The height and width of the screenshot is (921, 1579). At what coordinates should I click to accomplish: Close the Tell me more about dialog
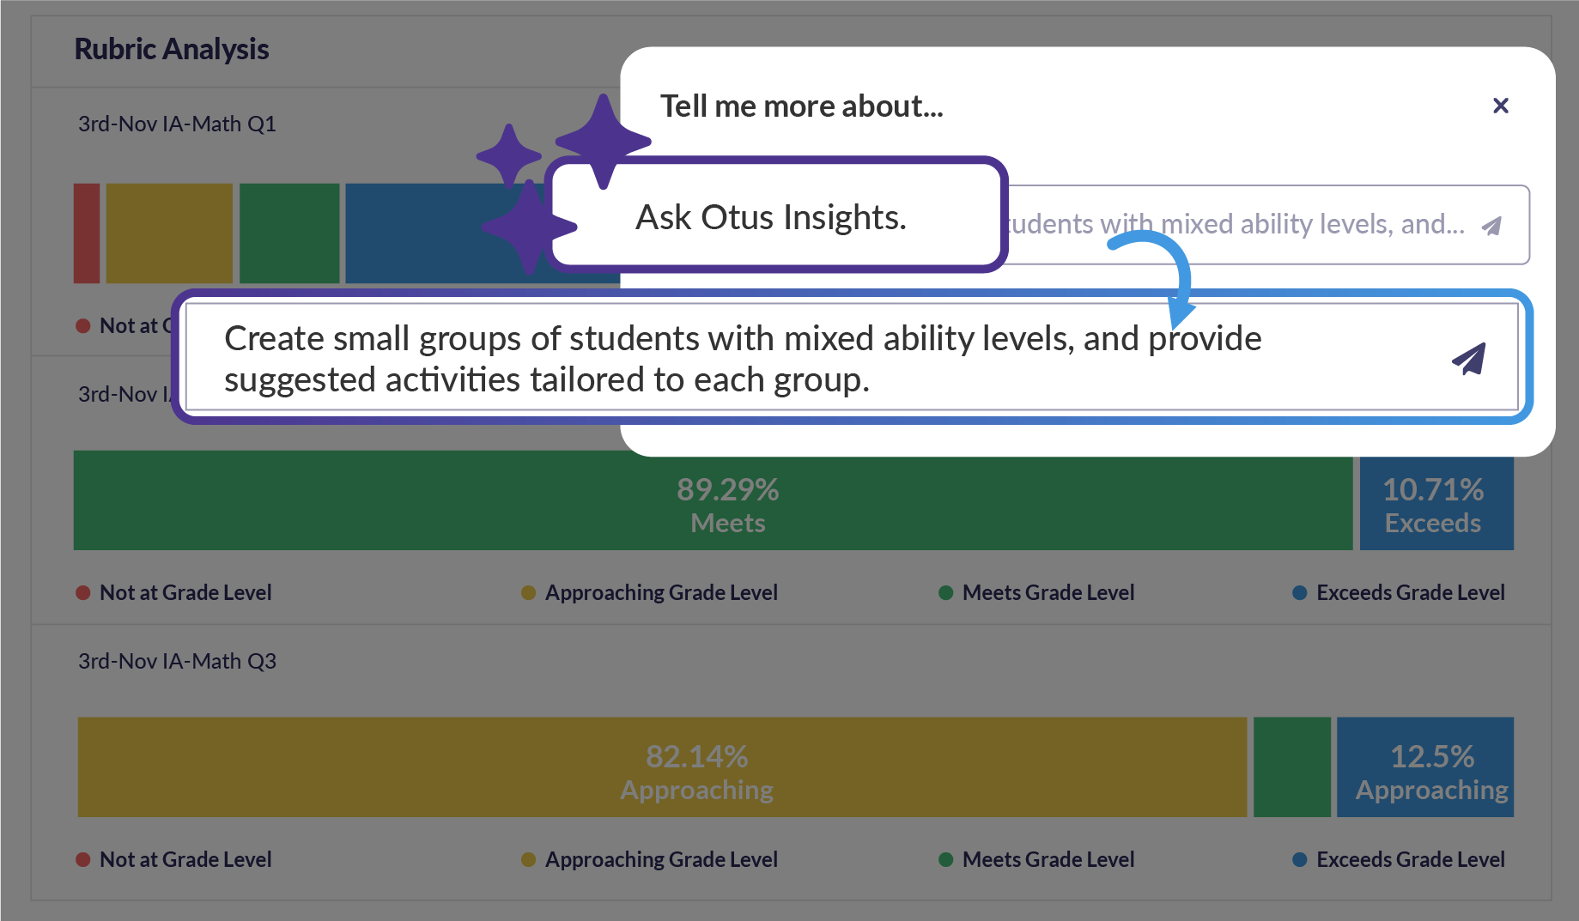click(1500, 106)
